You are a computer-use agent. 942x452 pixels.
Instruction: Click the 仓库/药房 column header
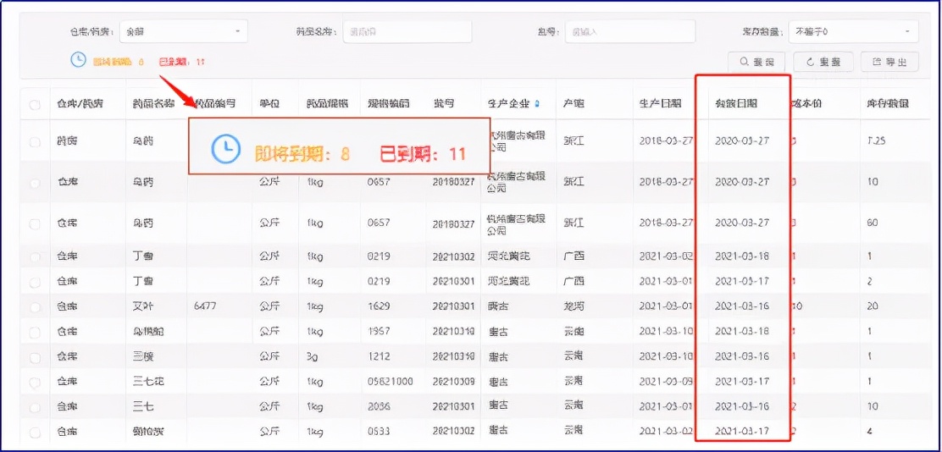coord(79,104)
